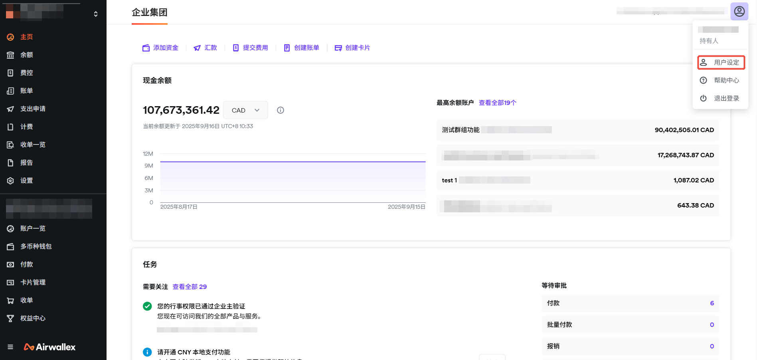Go to 余额 in the sidebar

[x=27, y=55]
